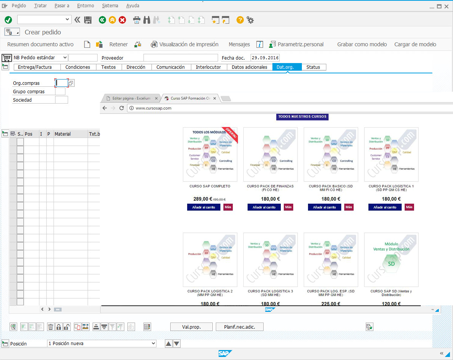Click Parametriz.personal button
453x360 pixels.
pyautogui.click(x=296, y=44)
